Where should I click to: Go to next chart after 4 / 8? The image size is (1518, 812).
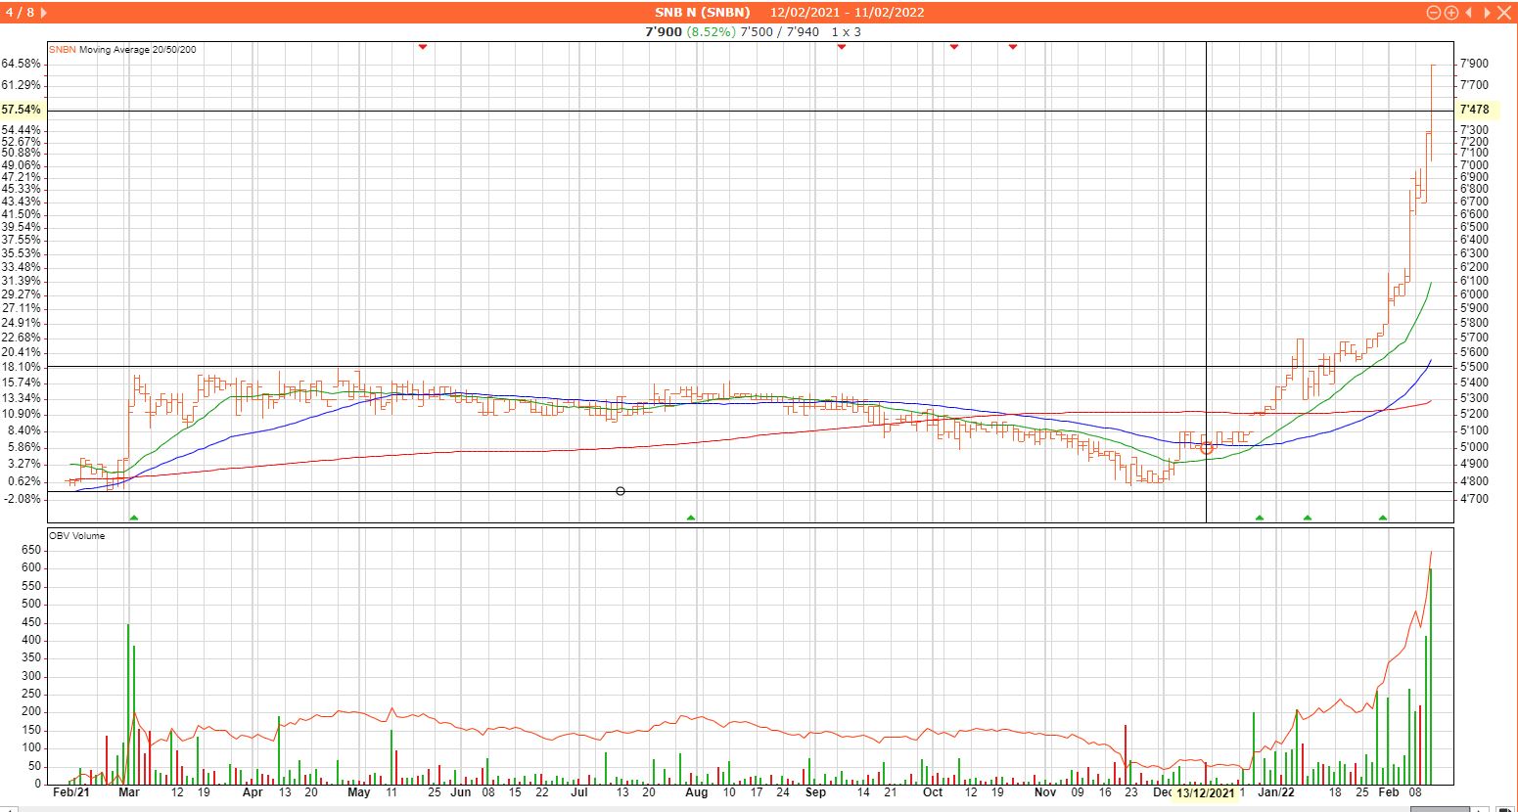[42, 13]
